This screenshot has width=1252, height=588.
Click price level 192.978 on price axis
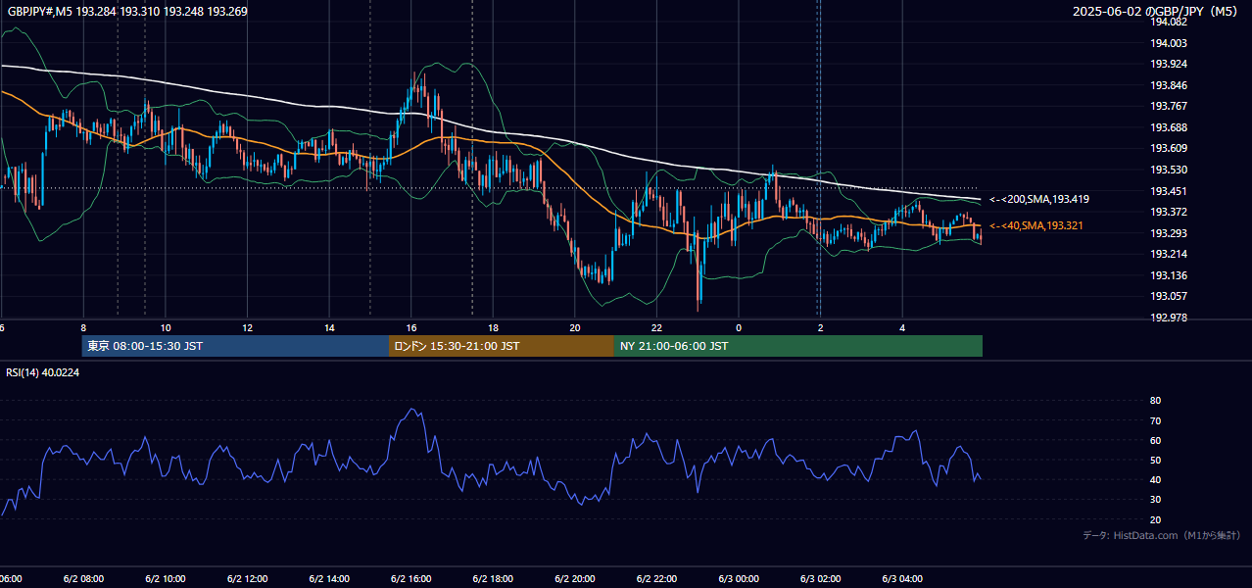click(x=1169, y=318)
